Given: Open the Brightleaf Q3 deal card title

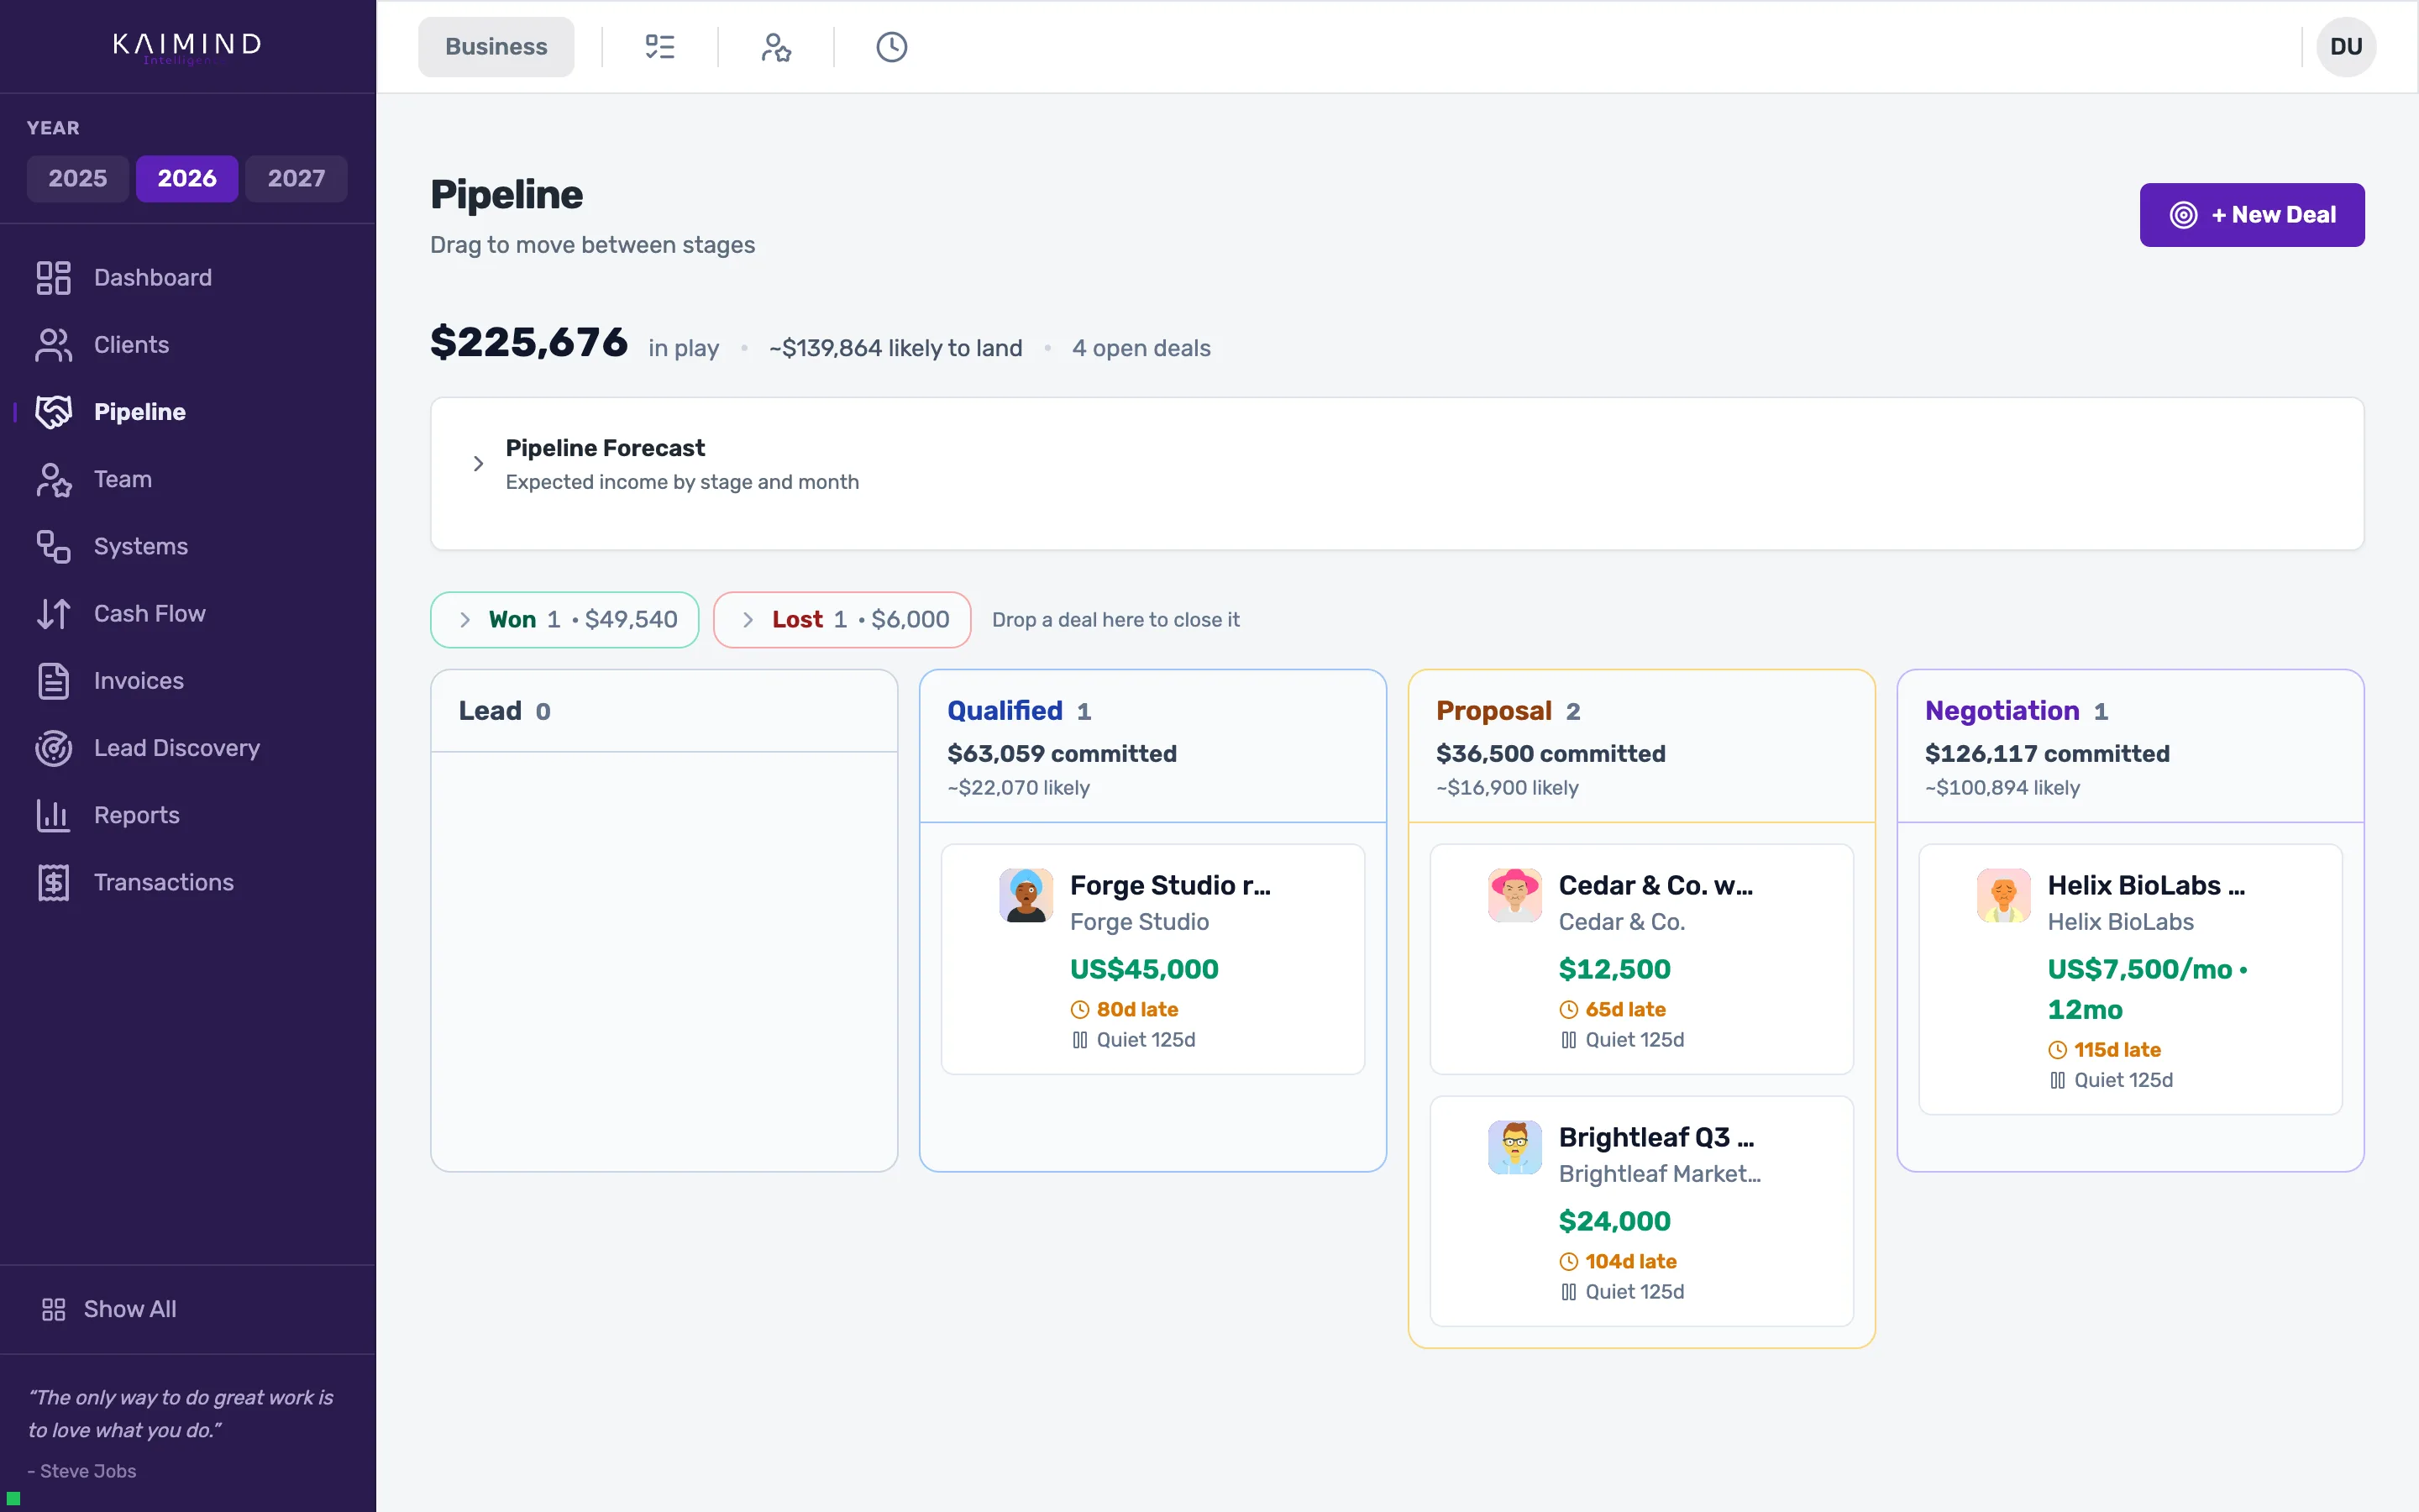Looking at the screenshot, I should pyautogui.click(x=1656, y=1137).
